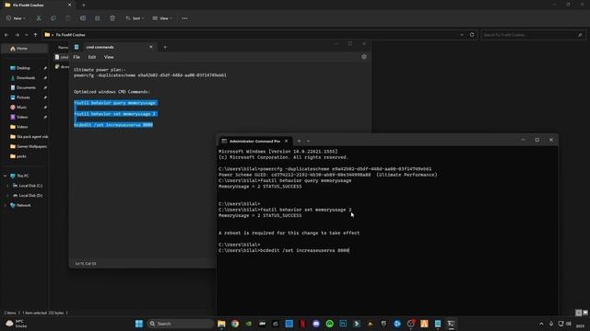Open Notepad View menu
The height and width of the screenshot is (331, 590).
pyautogui.click(x=109, y=57)
